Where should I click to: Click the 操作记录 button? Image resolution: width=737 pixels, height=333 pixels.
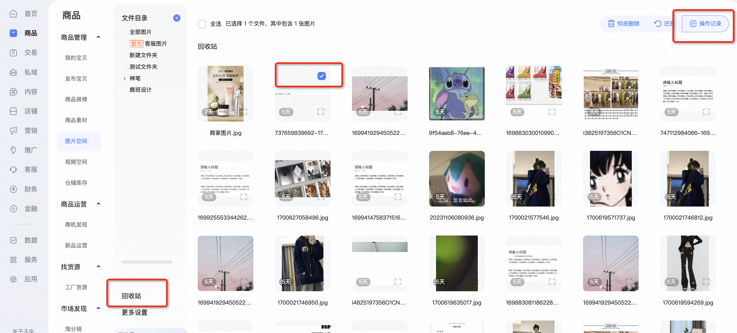pos(705,24)
